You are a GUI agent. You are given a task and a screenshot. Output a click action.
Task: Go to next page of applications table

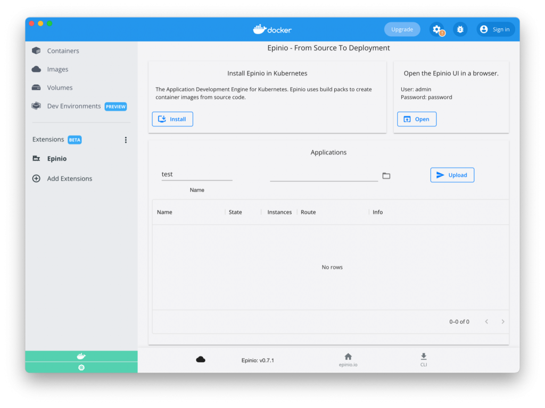(x=503, y=321)
